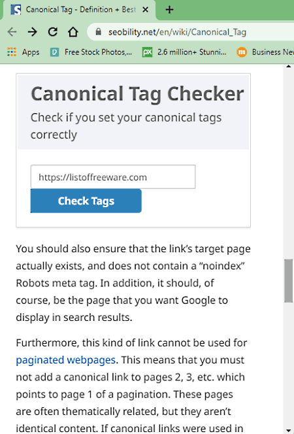Image resolution: width=294 pixels, height=434 pixels.
Task: Open the browser home page
Action: coord(73,32)
